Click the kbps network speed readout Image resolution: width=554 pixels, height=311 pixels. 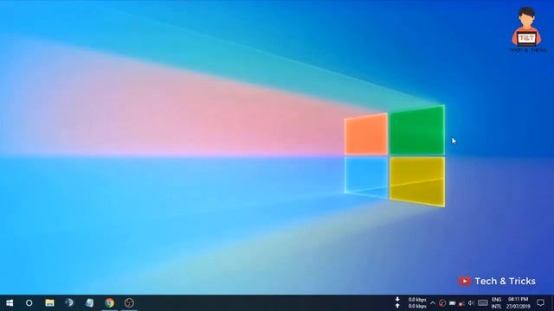(417, 303)
